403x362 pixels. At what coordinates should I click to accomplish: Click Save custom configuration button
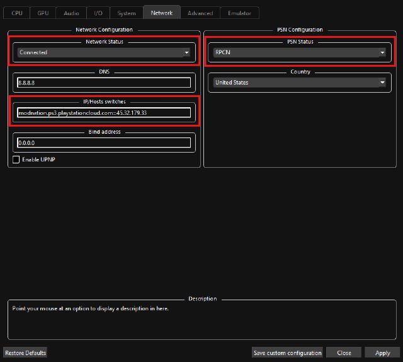[287, 353]
